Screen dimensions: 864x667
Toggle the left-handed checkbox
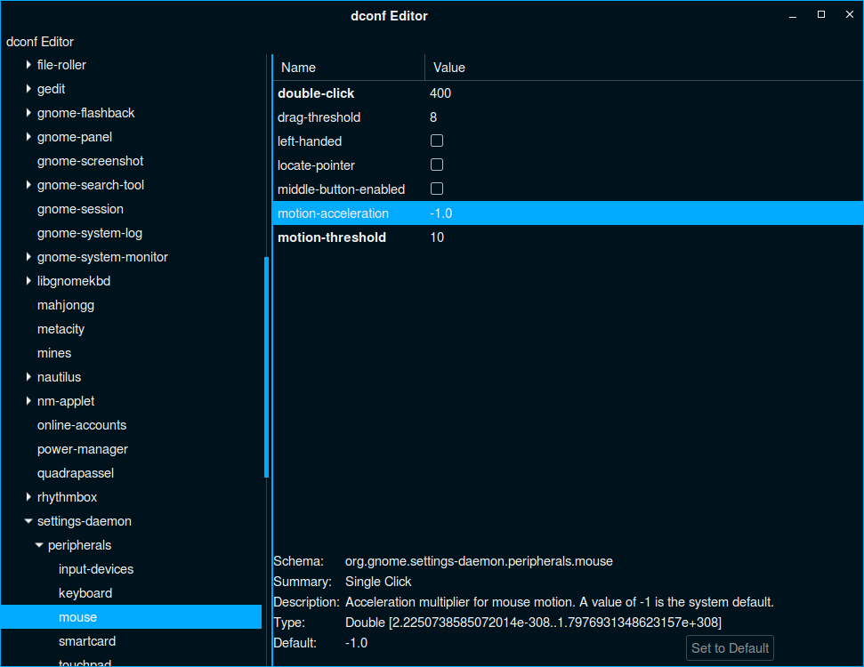coord(437,141)
